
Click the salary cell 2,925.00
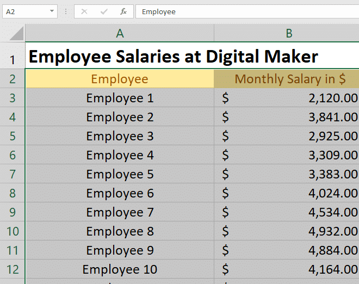287,136
